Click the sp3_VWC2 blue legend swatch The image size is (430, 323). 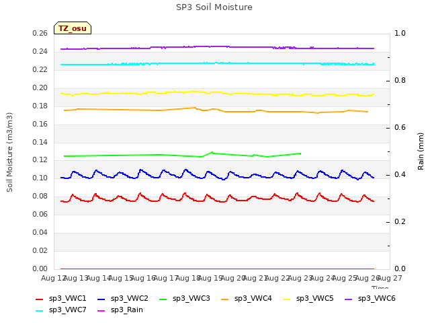coord(101,299)
